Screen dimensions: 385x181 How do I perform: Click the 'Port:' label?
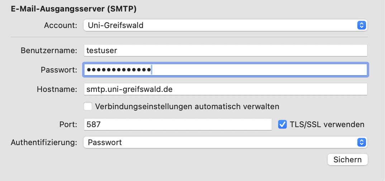coord(68,125)
